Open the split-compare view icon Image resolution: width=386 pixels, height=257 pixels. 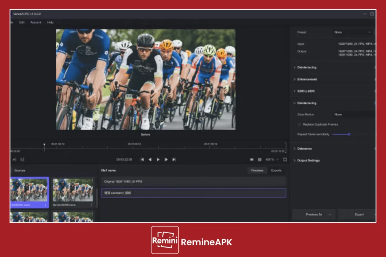point(252,159)
